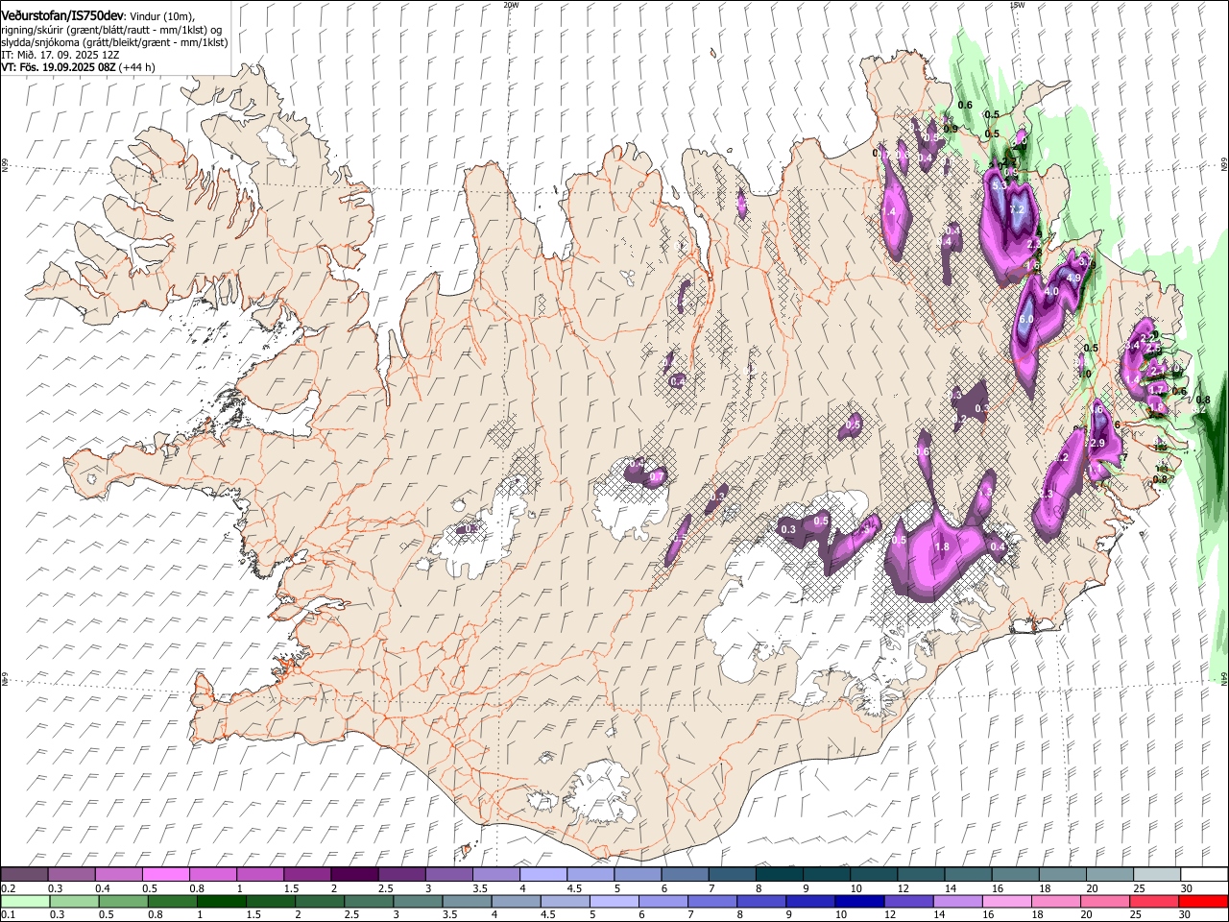Screen dimensions: 1229x922
Task: Select the slate blue swatch between 6 and 7 in purple row
Action: coord(683,874)
